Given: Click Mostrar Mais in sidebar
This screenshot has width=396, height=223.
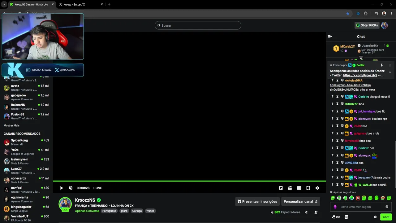Looking at the screenshot, I should coord(11,125).
